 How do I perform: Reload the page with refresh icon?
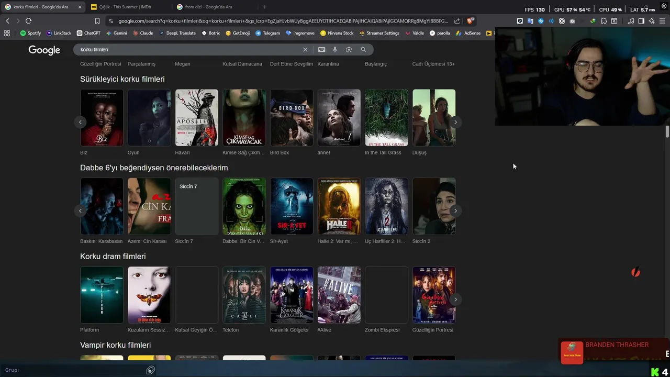pyautogui.click(x=28, y=21)
